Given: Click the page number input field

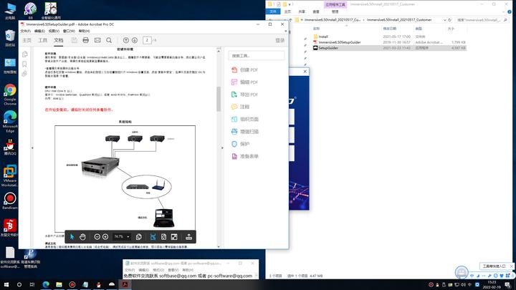Looking at the screenshot, I should pyautogui.click(x=148, y=40).
